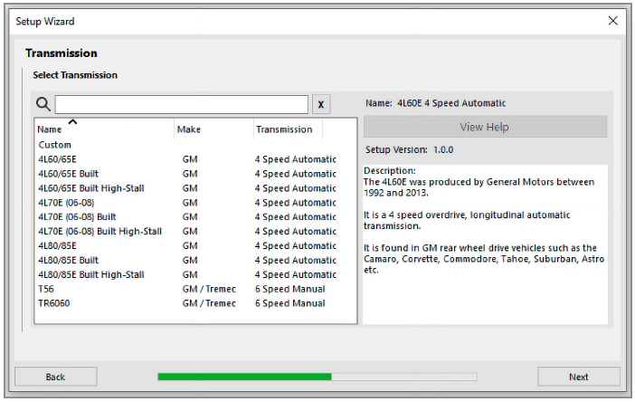This screenshot has width=635, height=402.
Task: Select the 4L70E (06-08) Built row
Action: click(195, 216)
